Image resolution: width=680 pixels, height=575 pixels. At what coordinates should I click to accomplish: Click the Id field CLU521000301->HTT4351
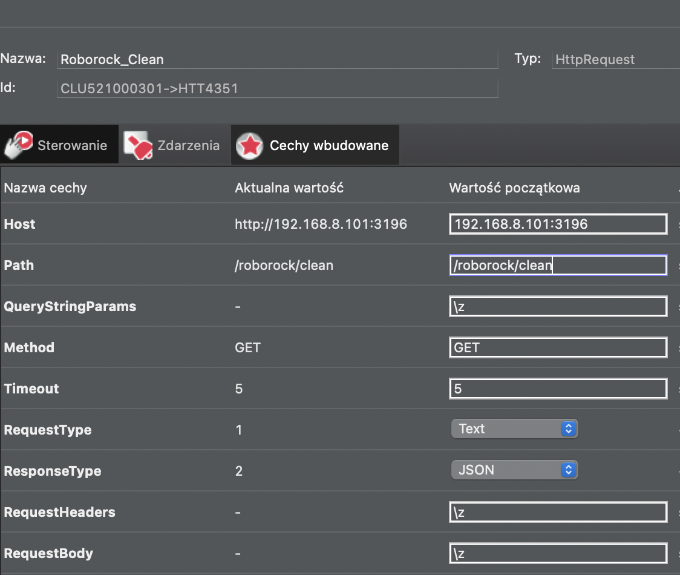click(x=278, y=88)
